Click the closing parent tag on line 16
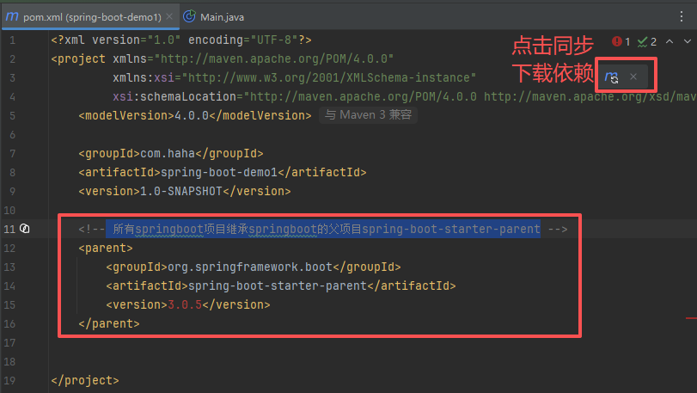This screenshot has height=393, width=697. click(x=109, y=323)
